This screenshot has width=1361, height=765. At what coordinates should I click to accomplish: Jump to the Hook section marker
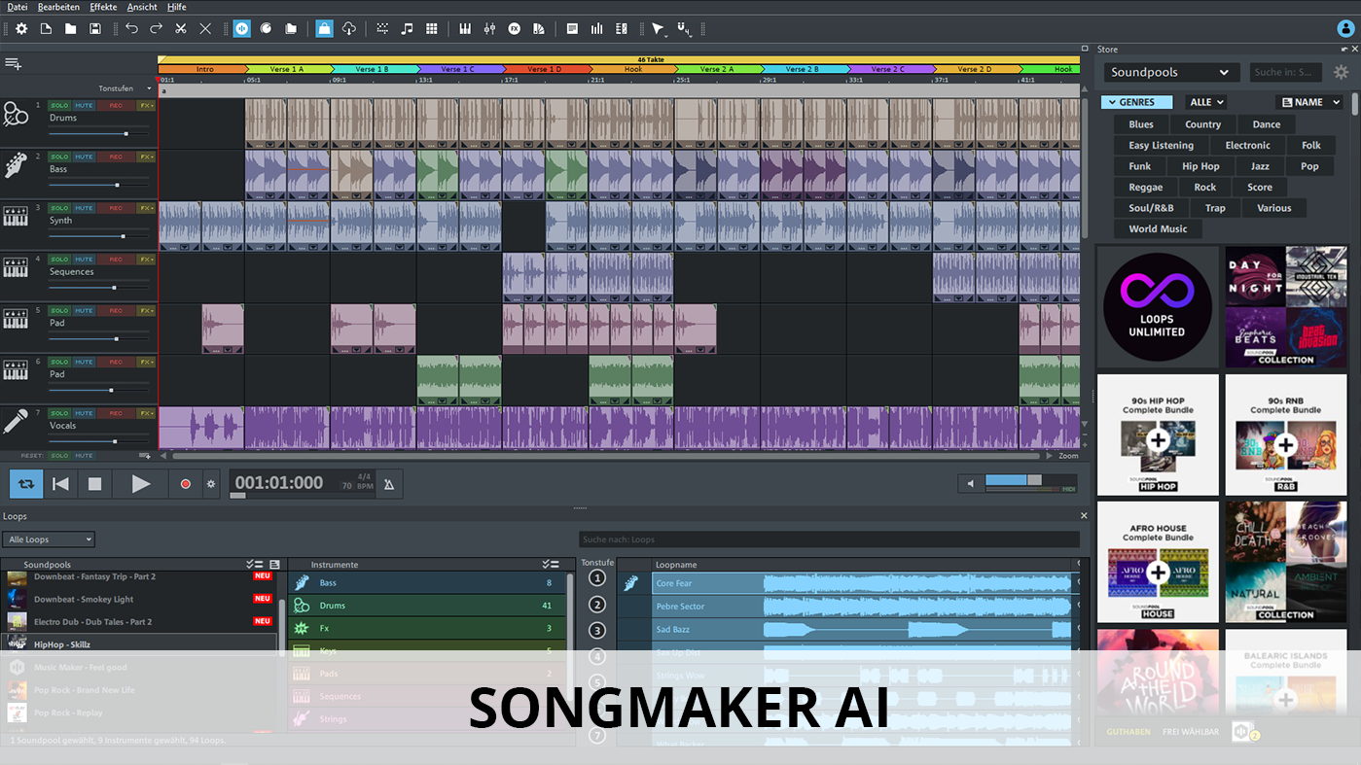click(632, 69)
